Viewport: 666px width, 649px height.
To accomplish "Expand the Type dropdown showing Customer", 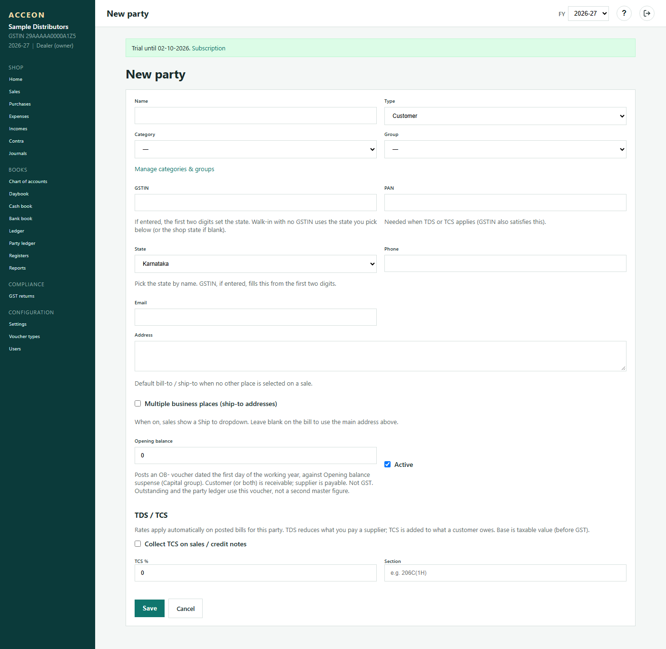I will click(505, 116).
